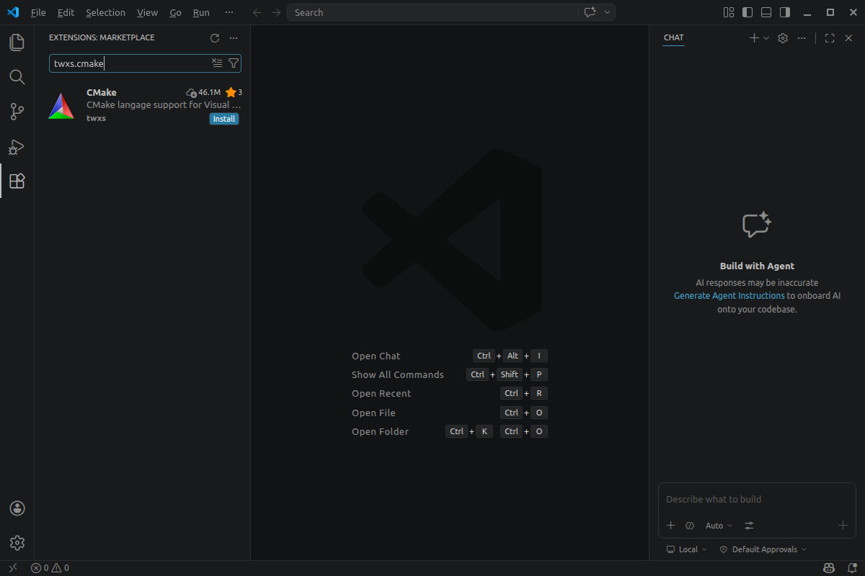Open a remote window from status bar
Screen dimensions: 865x576
click(12, 568)
